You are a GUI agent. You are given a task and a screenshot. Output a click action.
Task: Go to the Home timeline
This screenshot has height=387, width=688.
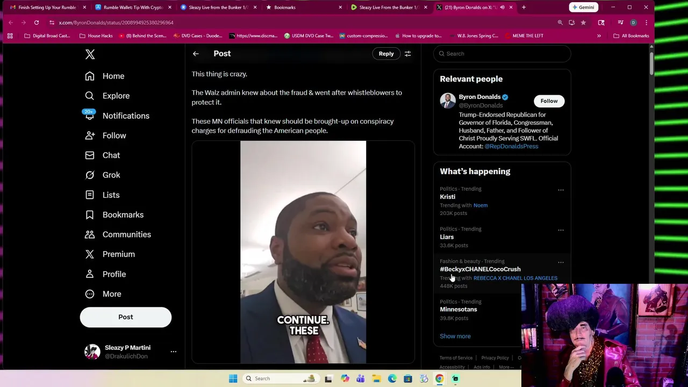point(105,76)
